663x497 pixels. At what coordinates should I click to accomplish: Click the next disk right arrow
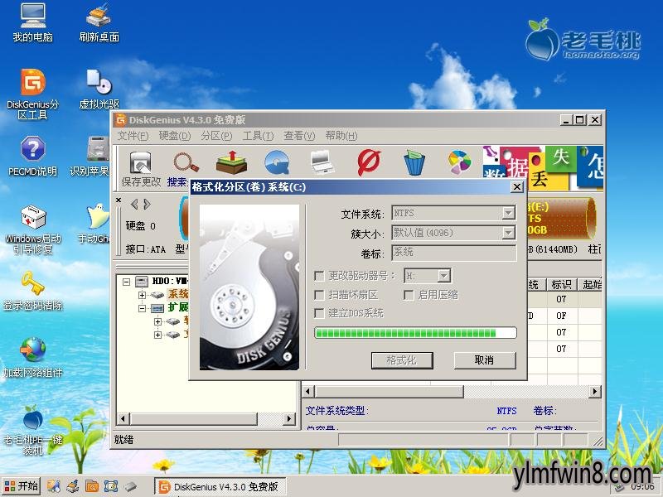[x=147, y=205]
